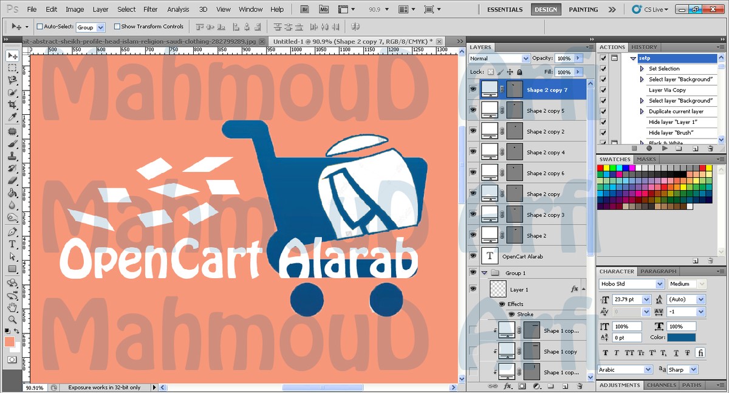Tick the Show Transform Controls checkbox
729x393 pixels.
coord(117,27)
